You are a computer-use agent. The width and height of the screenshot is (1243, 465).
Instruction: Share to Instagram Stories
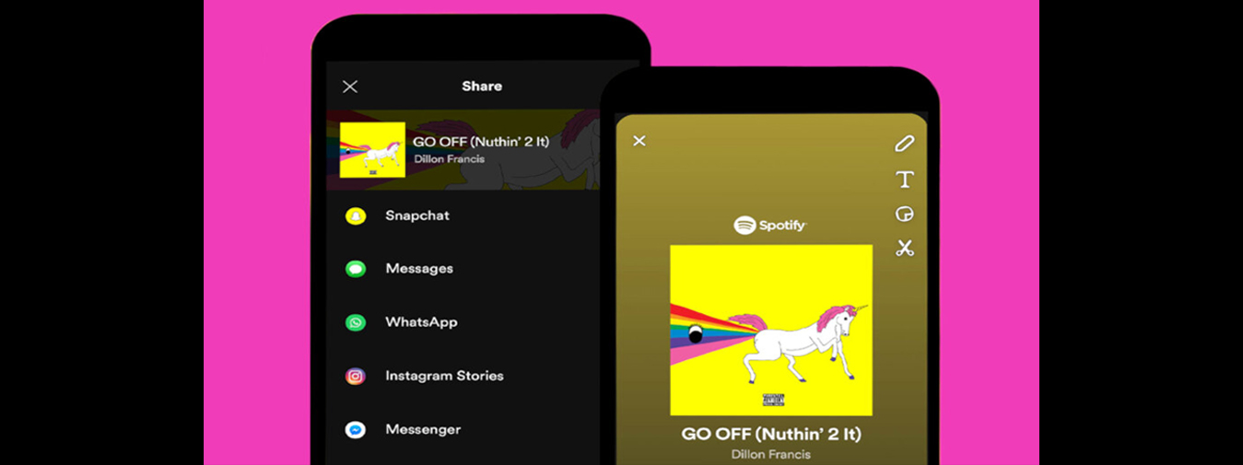(x=444, y=376)
